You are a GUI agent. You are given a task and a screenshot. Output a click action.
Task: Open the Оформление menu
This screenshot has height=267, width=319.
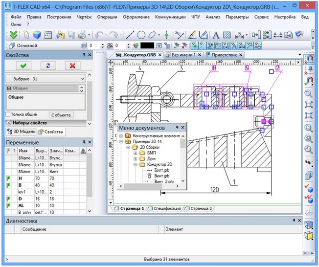point(136,17)
